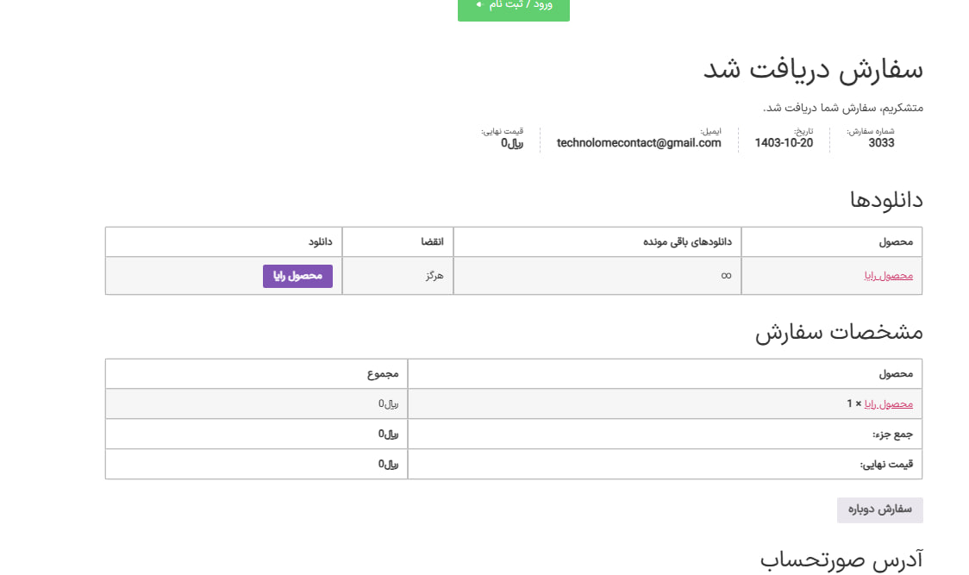Click the infinity symbol in remaining downloads

pos(725,275)
